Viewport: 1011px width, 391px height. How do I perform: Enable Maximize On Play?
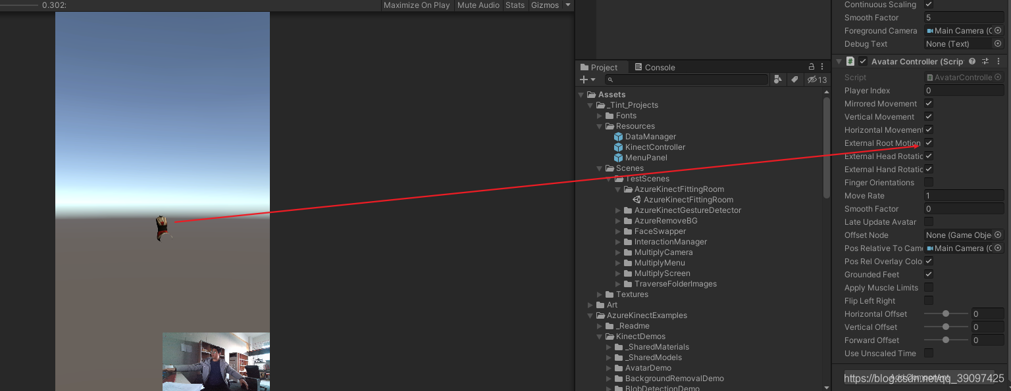[417, 5]
